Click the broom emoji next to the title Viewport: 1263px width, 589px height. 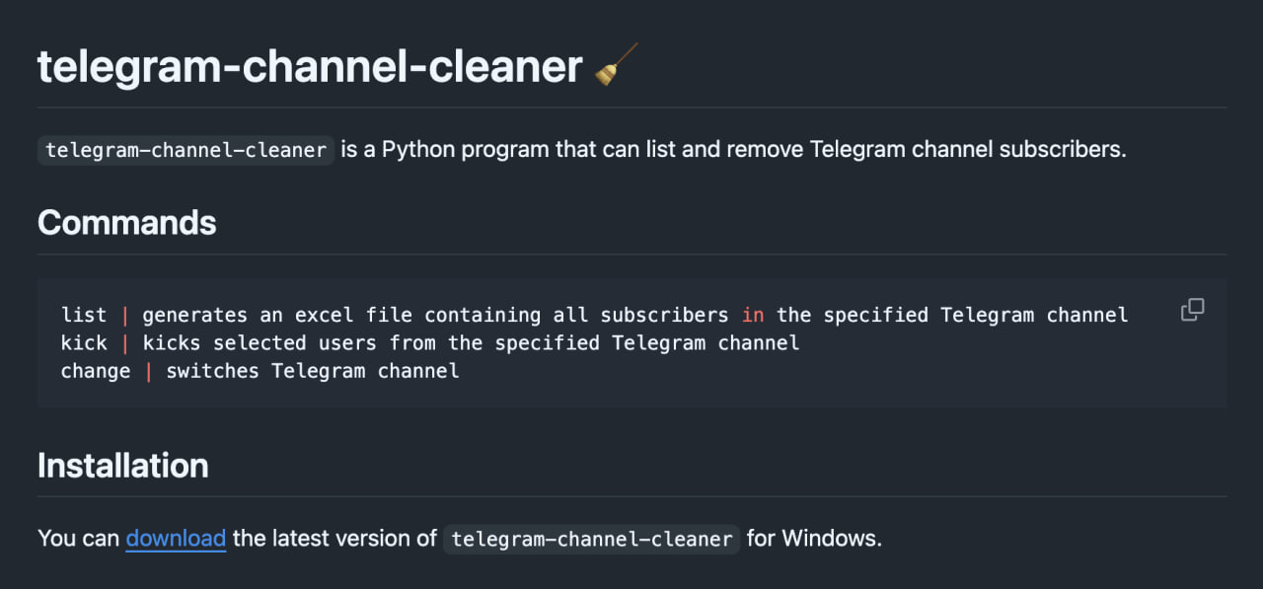pyautogui.click(x=617, y=62)
